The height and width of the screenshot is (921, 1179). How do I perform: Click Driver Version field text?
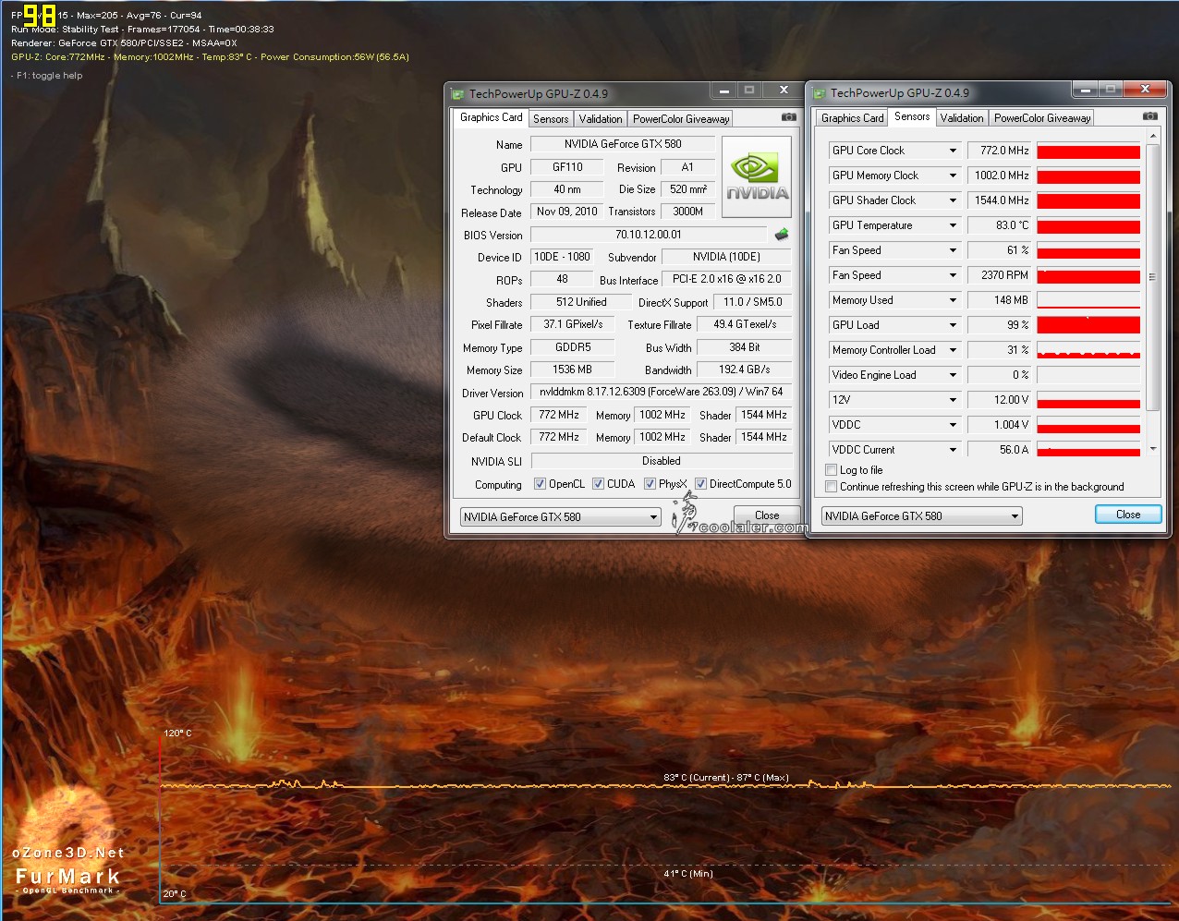pyautogui.click(x=661, y=393)
